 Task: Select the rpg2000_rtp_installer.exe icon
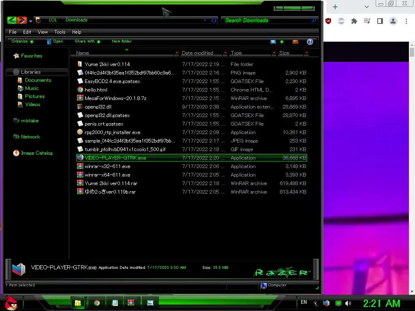(80, 132)
